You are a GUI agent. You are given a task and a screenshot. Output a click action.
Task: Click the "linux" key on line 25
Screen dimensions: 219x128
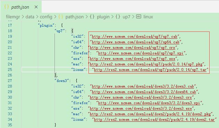click(x=78, y=70)
